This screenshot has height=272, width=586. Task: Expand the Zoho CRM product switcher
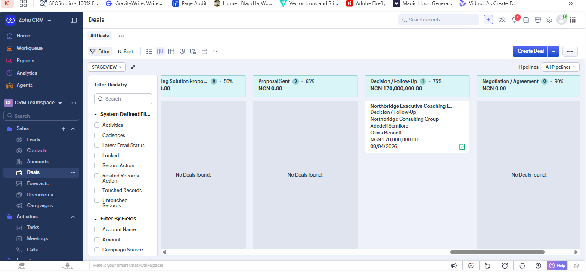click(49, 21)
